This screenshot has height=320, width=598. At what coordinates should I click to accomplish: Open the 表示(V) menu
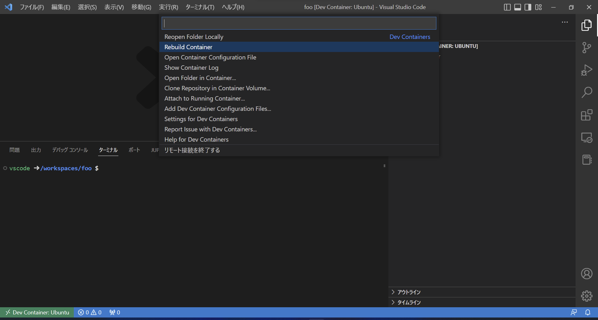pyautogui.click(x=114, y=7)
